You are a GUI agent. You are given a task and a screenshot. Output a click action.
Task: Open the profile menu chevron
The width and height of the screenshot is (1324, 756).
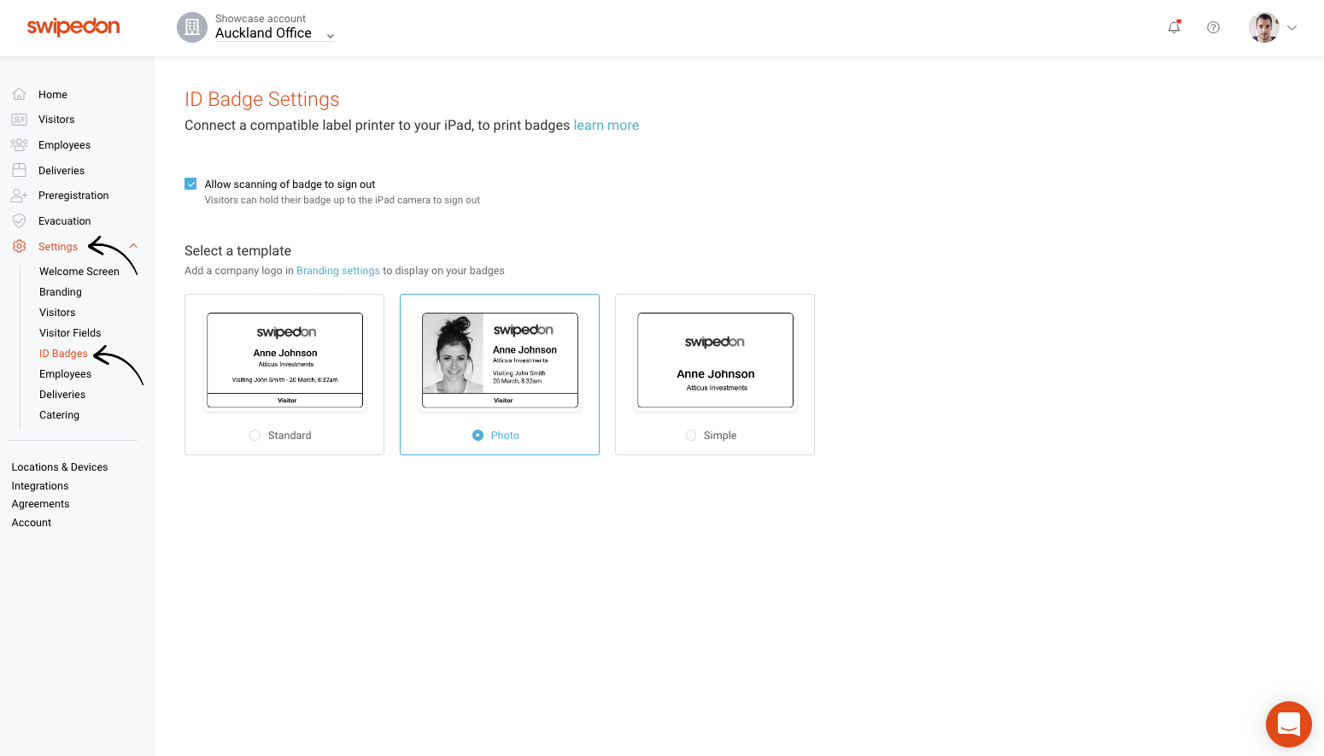pos(1292,27)
